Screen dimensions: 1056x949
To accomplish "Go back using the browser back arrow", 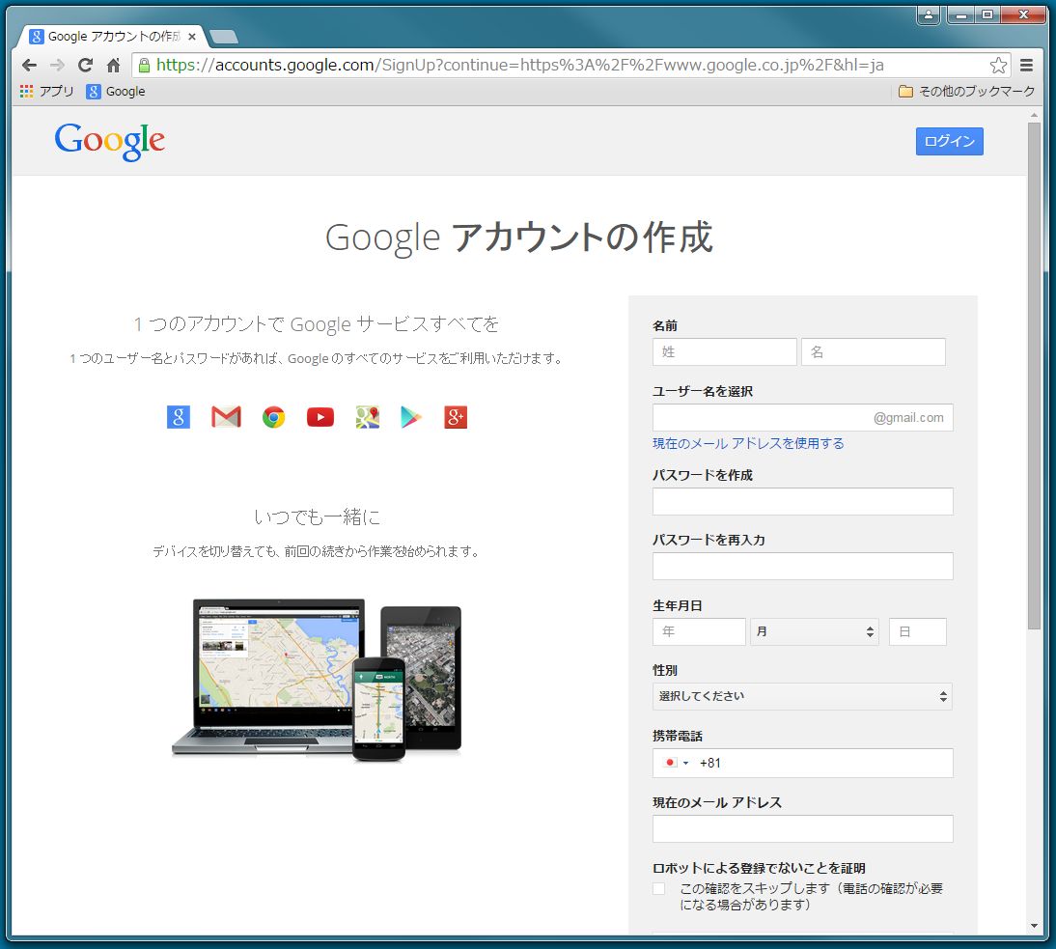I will [29, 66].
